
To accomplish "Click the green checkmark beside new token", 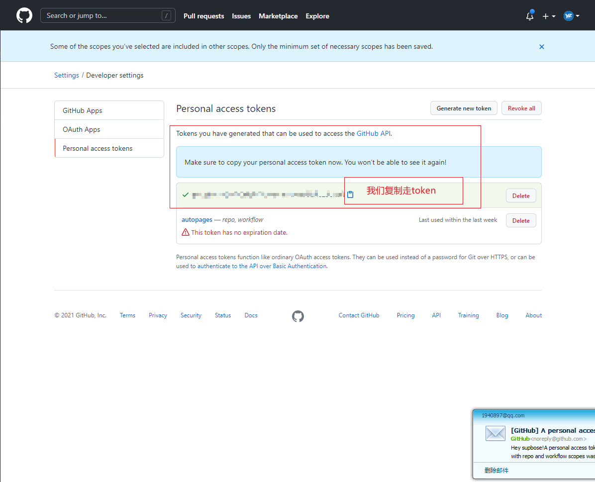I will 186,194.
